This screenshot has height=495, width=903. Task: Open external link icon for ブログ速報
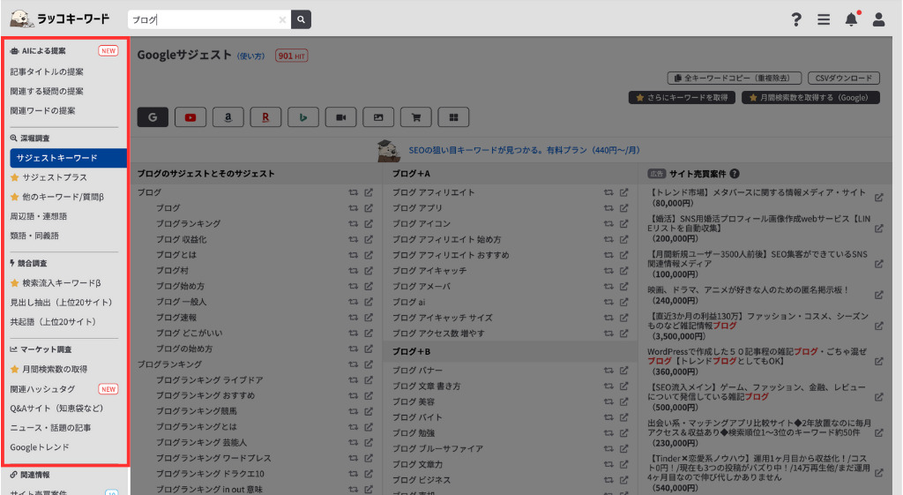(369, 317)
